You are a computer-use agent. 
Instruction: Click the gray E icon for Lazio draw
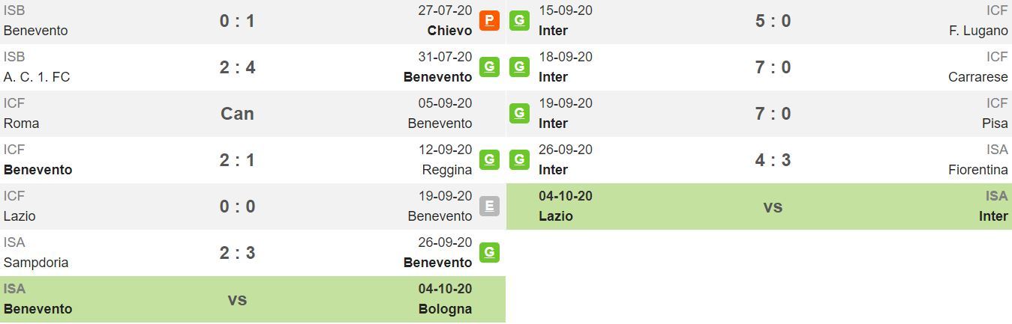pyautogui.click(x=489, y=206)
